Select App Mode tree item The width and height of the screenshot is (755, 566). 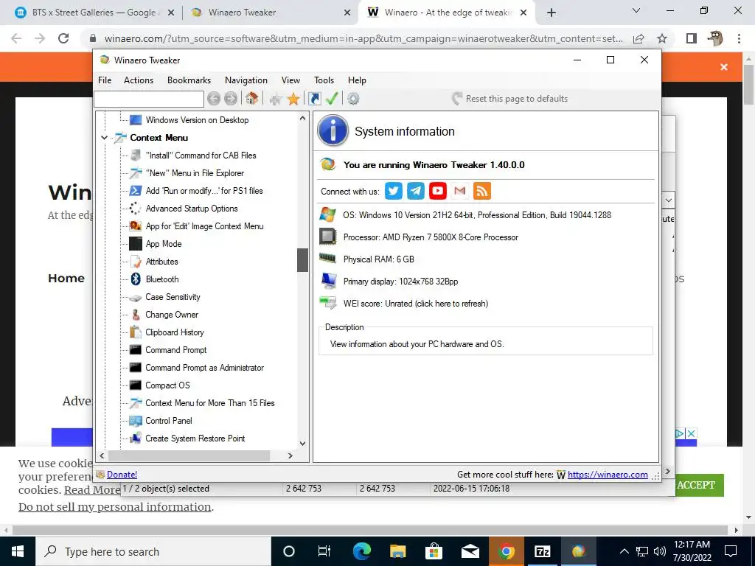point(163,244)
